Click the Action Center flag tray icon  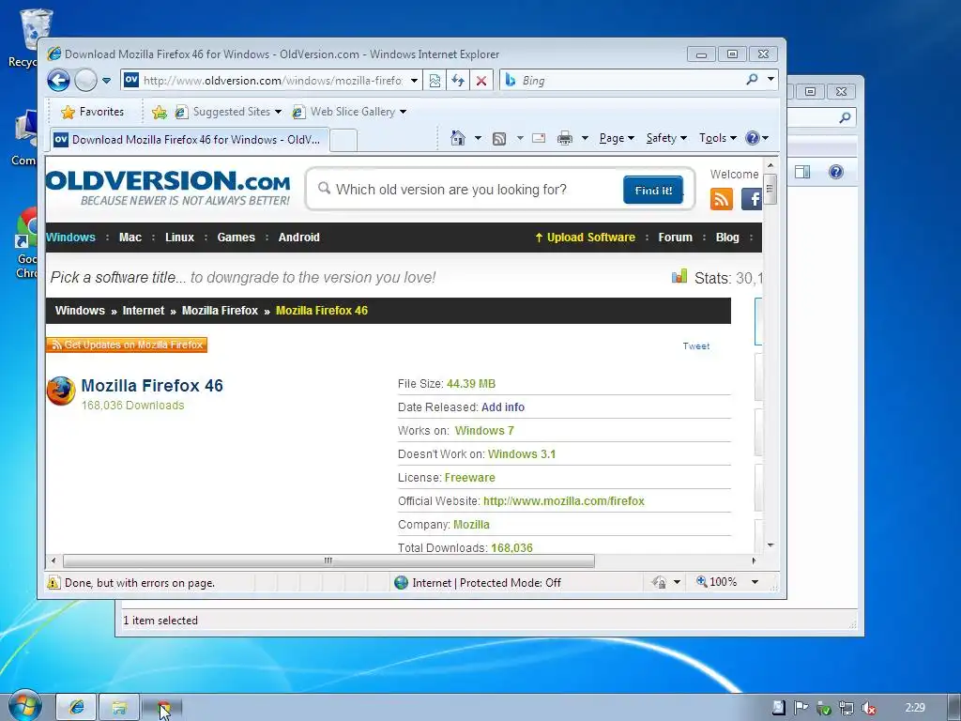[801, 708]
